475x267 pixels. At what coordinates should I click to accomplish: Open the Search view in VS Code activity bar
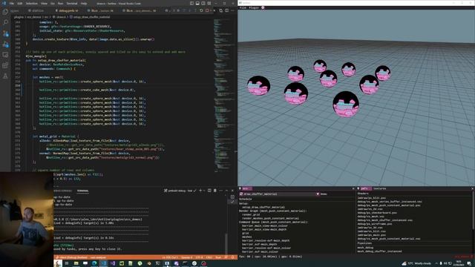pos(5,22)
